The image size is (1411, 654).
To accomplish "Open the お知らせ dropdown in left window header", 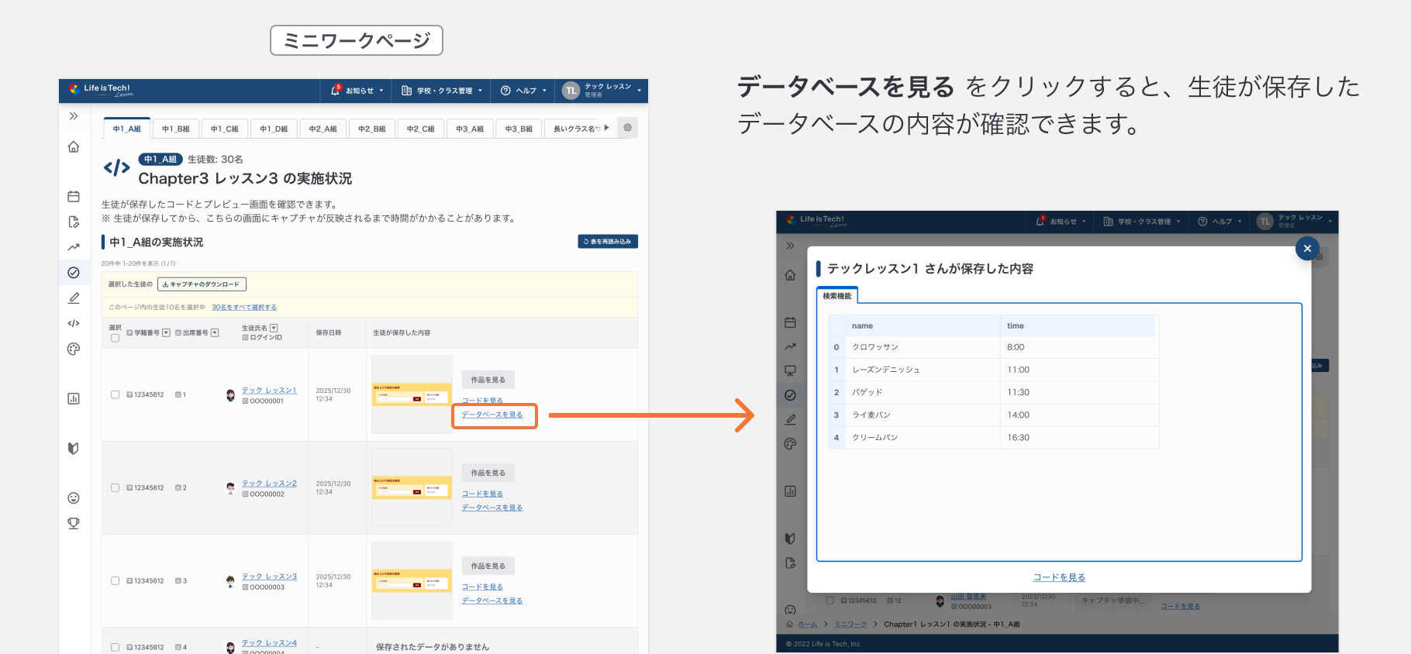I will (357, 91).
